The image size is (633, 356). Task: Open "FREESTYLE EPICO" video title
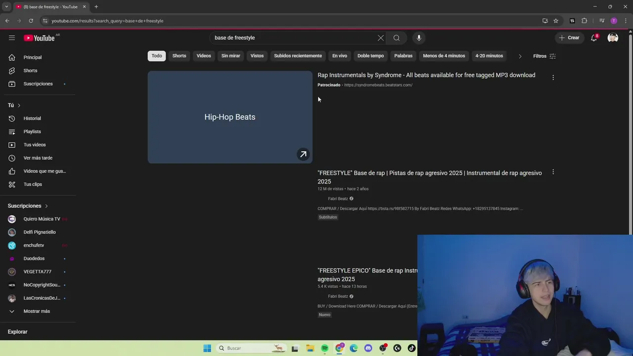point(367,275)
